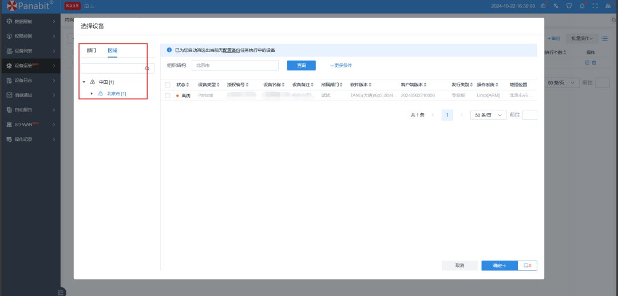
Task: Click the dialog's 前往 page number input
Action: tap(530, 115)
